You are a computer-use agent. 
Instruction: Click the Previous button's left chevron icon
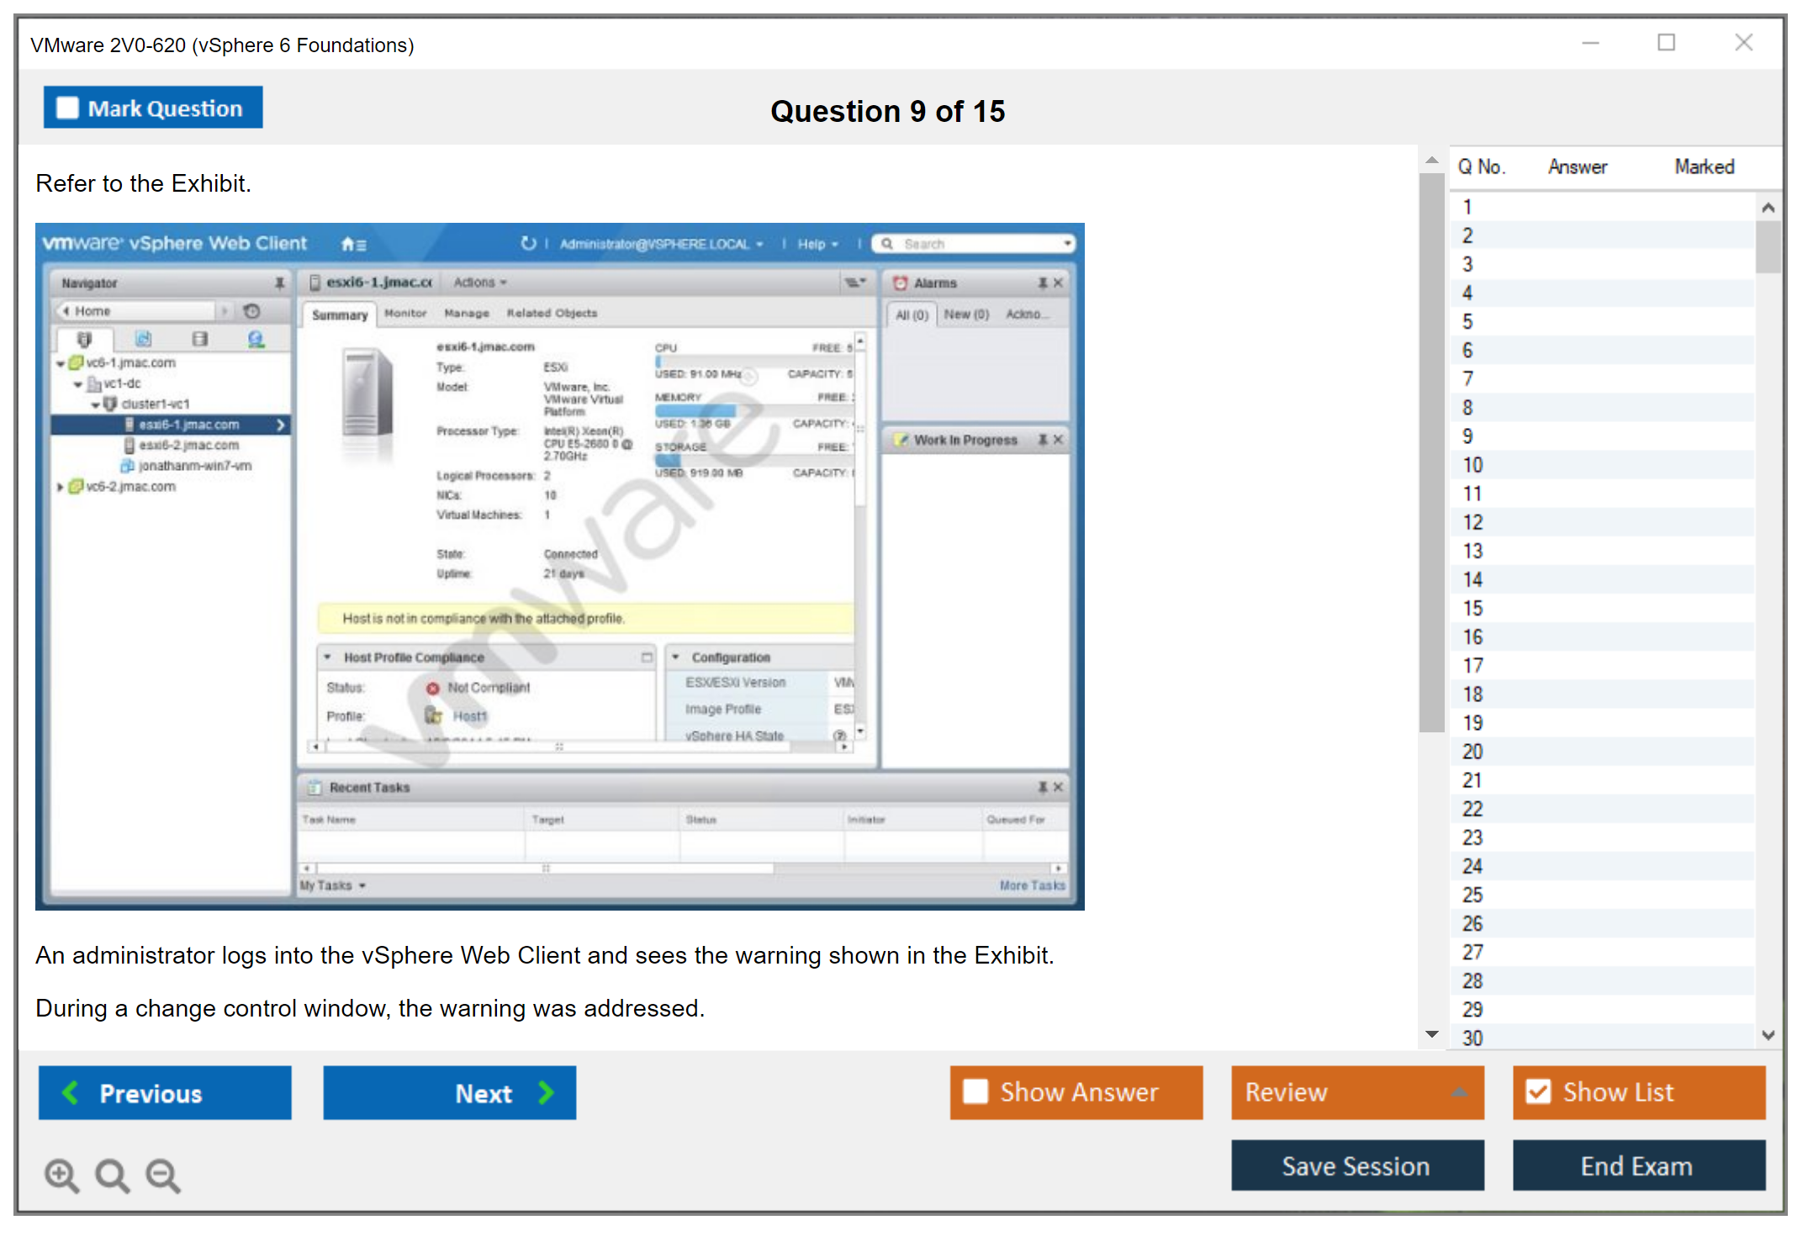pyautogui.click(x=71, y=1092)
